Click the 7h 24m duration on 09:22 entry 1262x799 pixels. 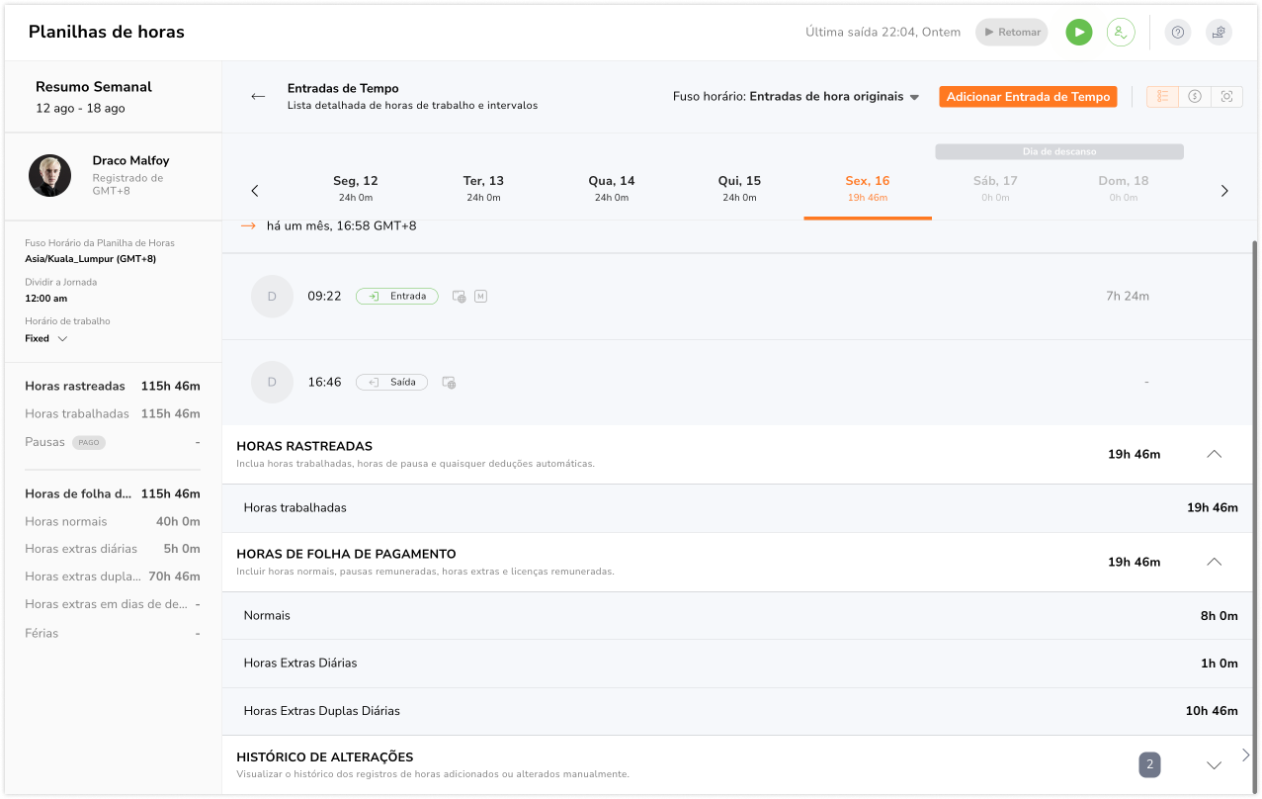click(x=1128, y=296)
